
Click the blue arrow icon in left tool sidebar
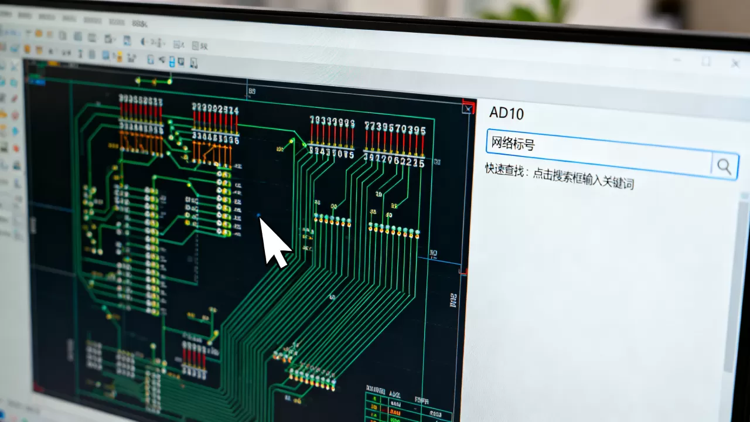click(15, 131)
